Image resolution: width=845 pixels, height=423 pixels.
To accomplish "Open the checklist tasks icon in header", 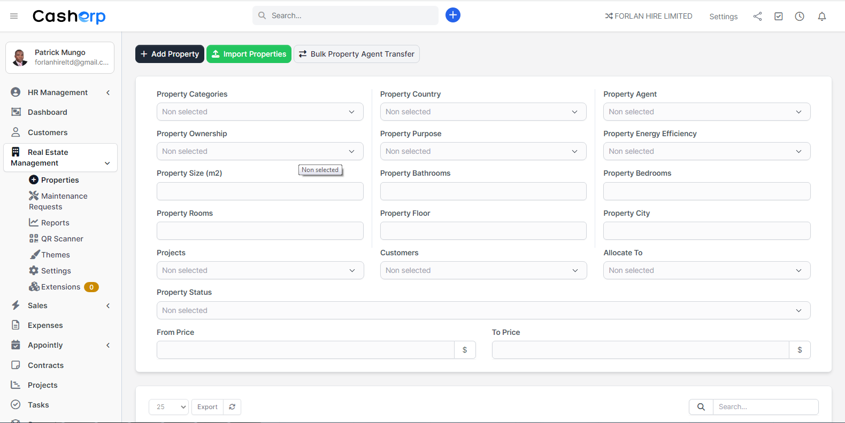I will coord(778,17).
